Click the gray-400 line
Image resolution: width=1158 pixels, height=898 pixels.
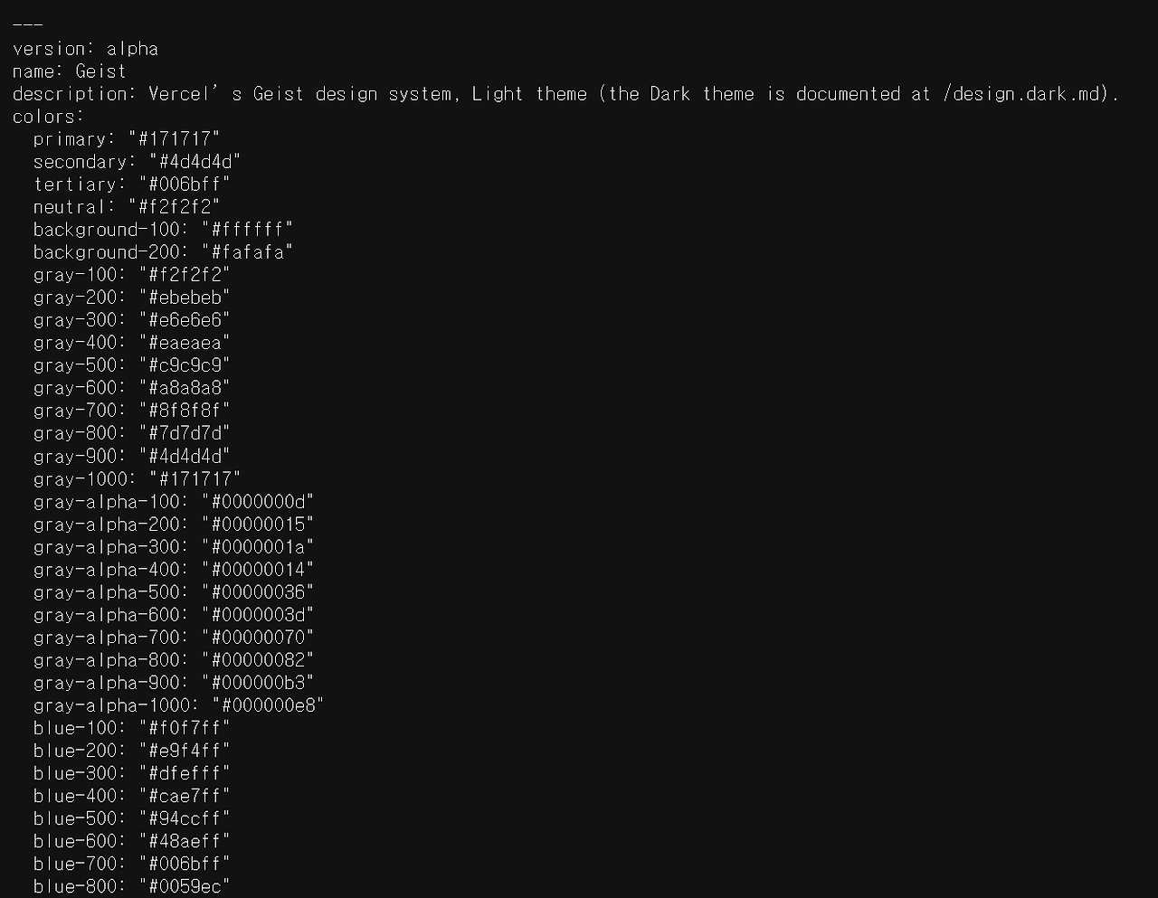(132, 343)
